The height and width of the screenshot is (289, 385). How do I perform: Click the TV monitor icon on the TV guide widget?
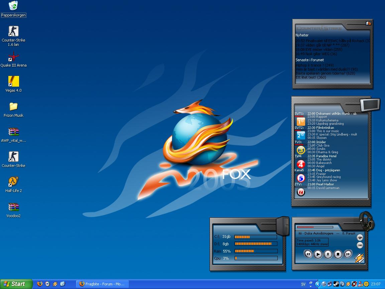pyautogui.click(x=370, y=105)
